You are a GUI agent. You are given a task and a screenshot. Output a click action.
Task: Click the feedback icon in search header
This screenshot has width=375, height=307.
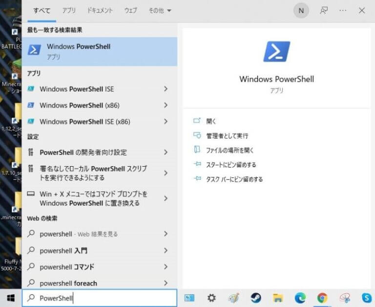pos(324,11)
